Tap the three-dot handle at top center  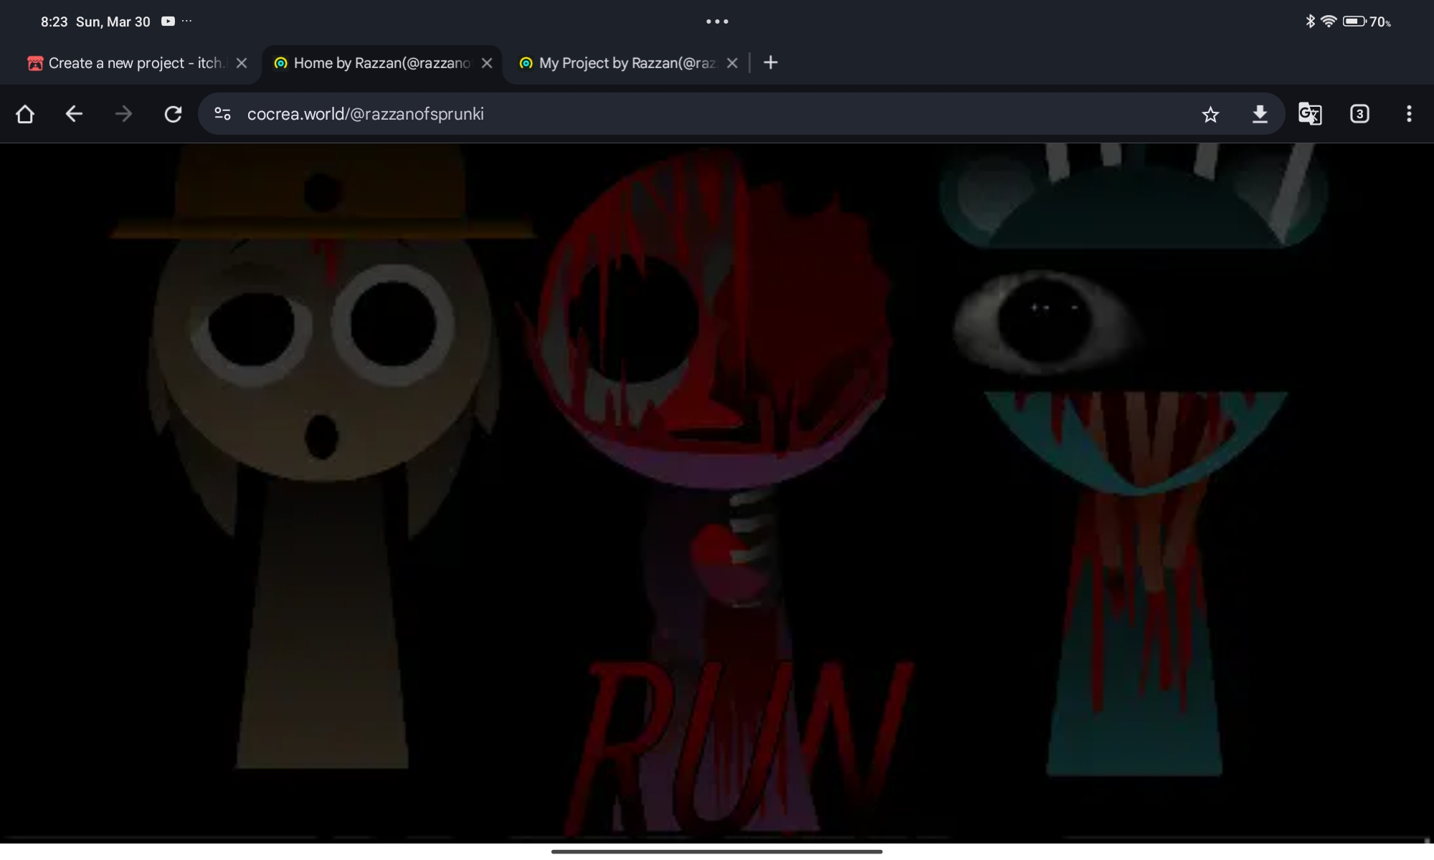pos(717,21)
